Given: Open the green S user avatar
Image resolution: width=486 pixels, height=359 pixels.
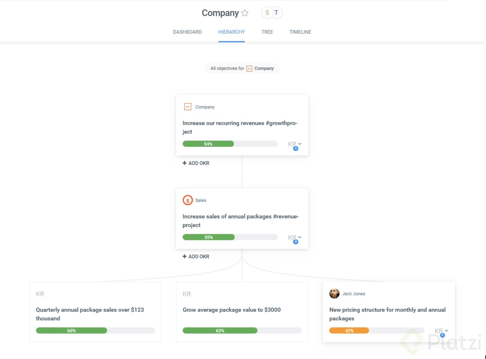Looking at the screenshot, I should click(x=267, y=13).
